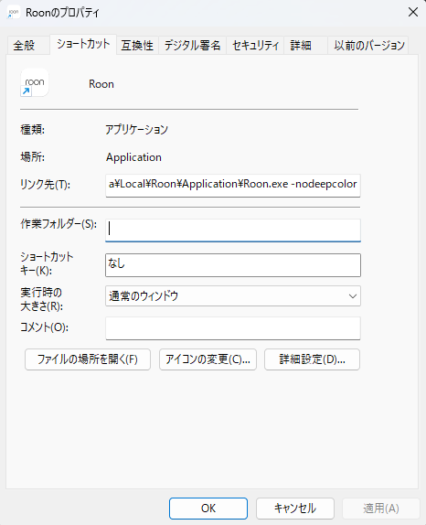Open the 互換性 tab

point(137,45)
